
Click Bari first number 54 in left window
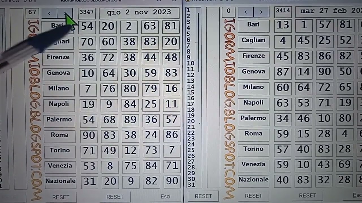[87, 27]
